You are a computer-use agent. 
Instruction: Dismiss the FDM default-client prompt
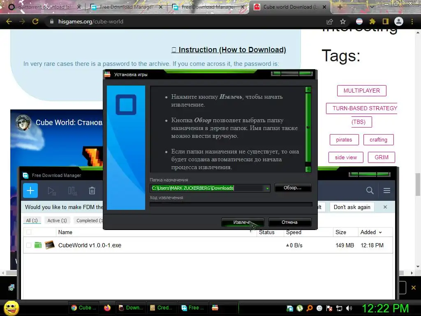click(385, 207)
